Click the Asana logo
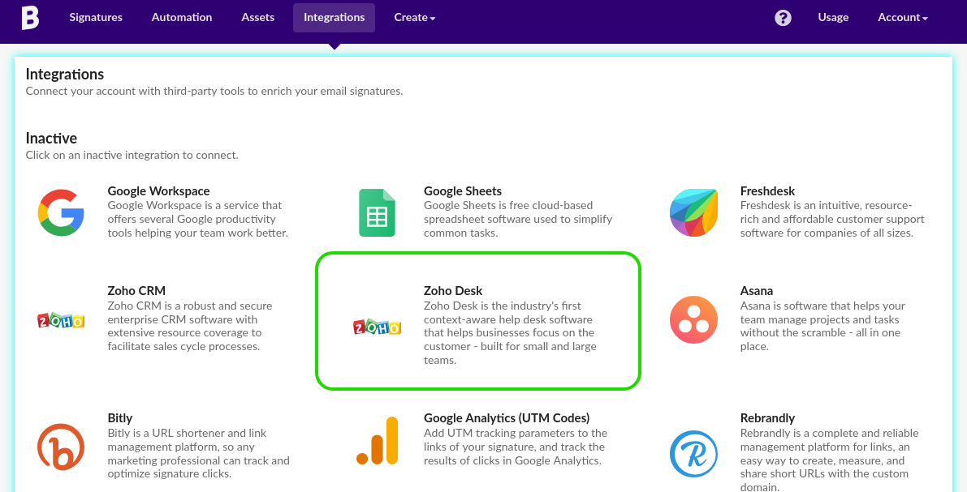 [694, 320]
